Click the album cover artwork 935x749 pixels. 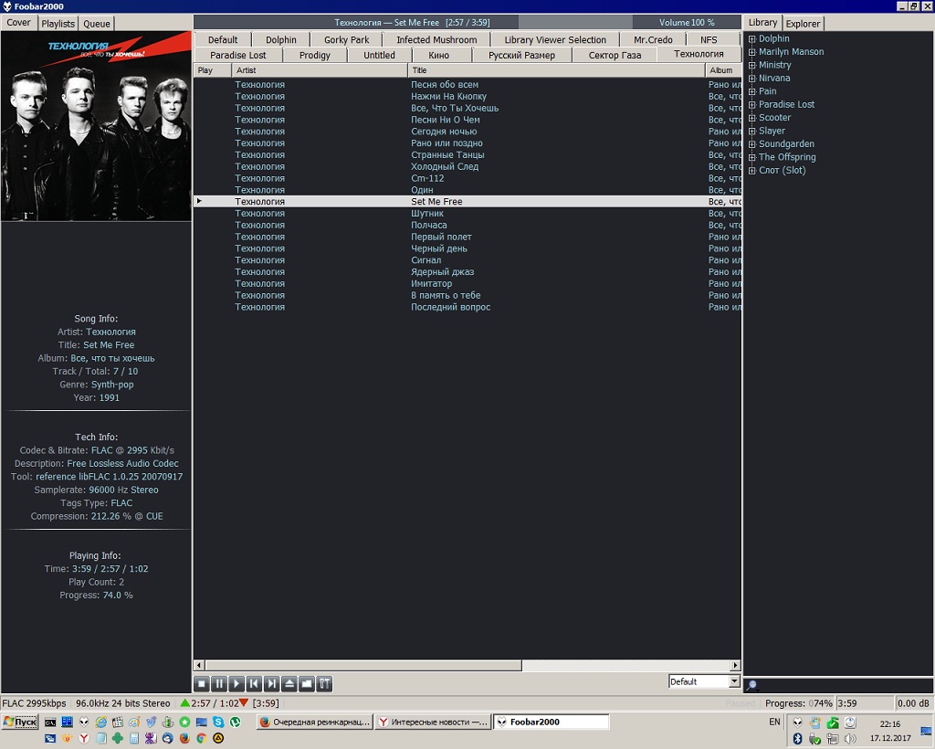pyautogui.click(x=96, y=126)
